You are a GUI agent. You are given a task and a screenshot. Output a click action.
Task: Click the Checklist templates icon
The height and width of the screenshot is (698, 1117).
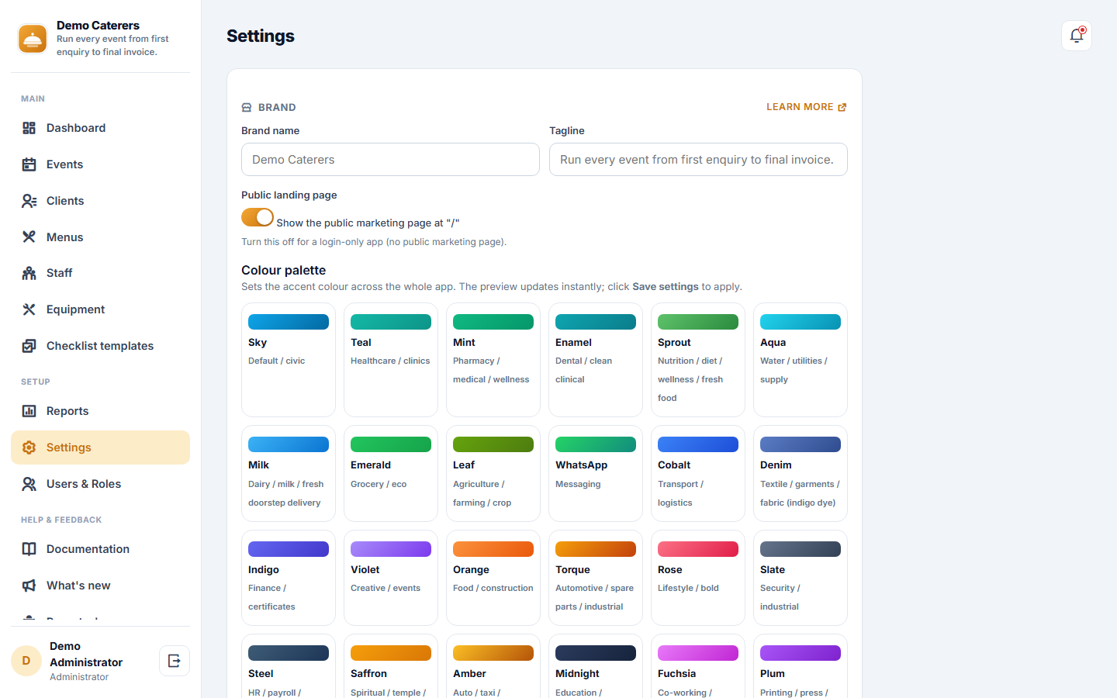(x=29, y=346)
